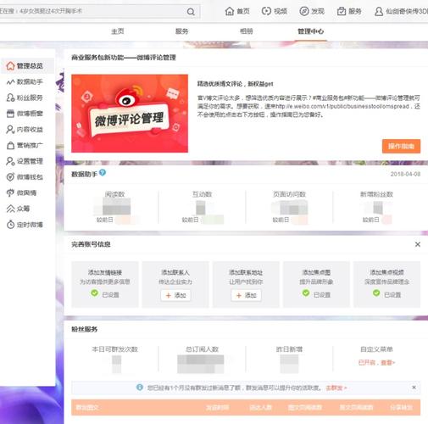Click the 添加焦点视频 card title
Screen dimensions: 428x424
click(x=386, y=272)
